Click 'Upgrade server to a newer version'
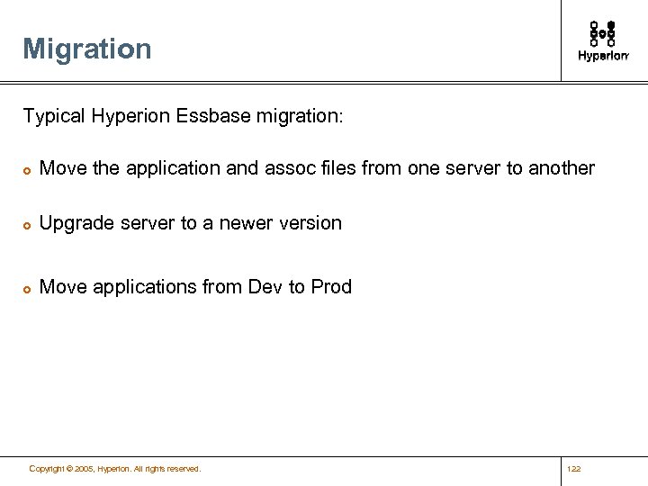The image size is (648, 486). tap(191, 223)
